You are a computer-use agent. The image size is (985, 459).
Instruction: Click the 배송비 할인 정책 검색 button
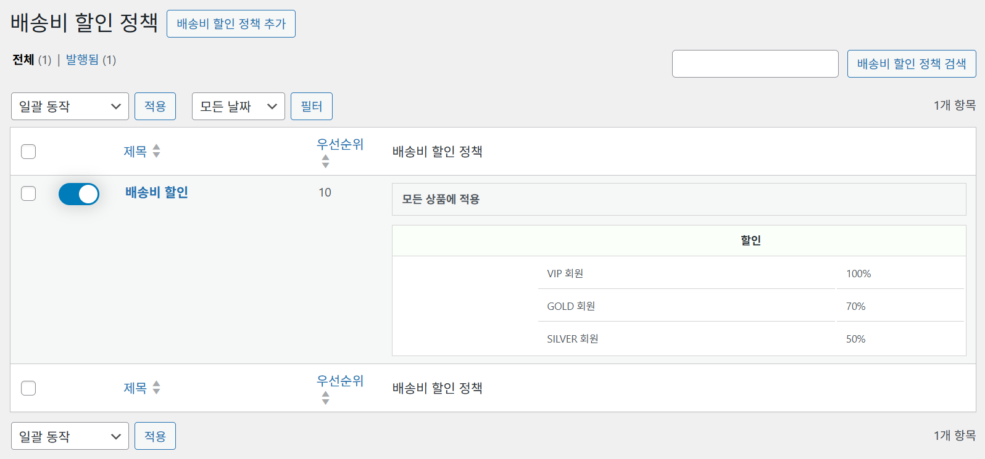(912, 64)
